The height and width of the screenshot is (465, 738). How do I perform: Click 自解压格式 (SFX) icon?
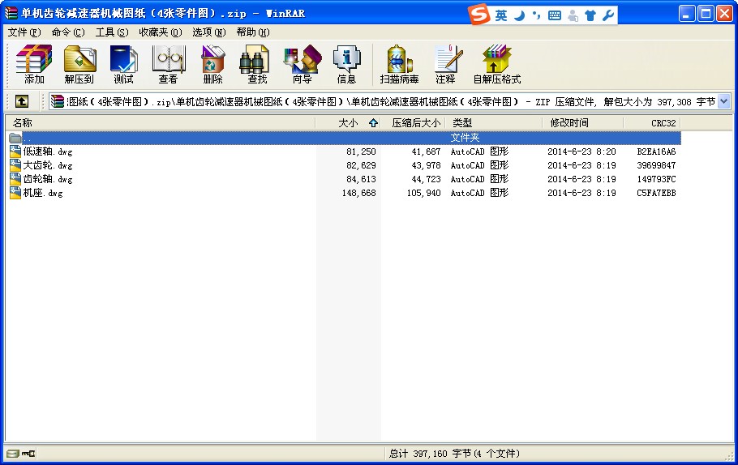497,65
